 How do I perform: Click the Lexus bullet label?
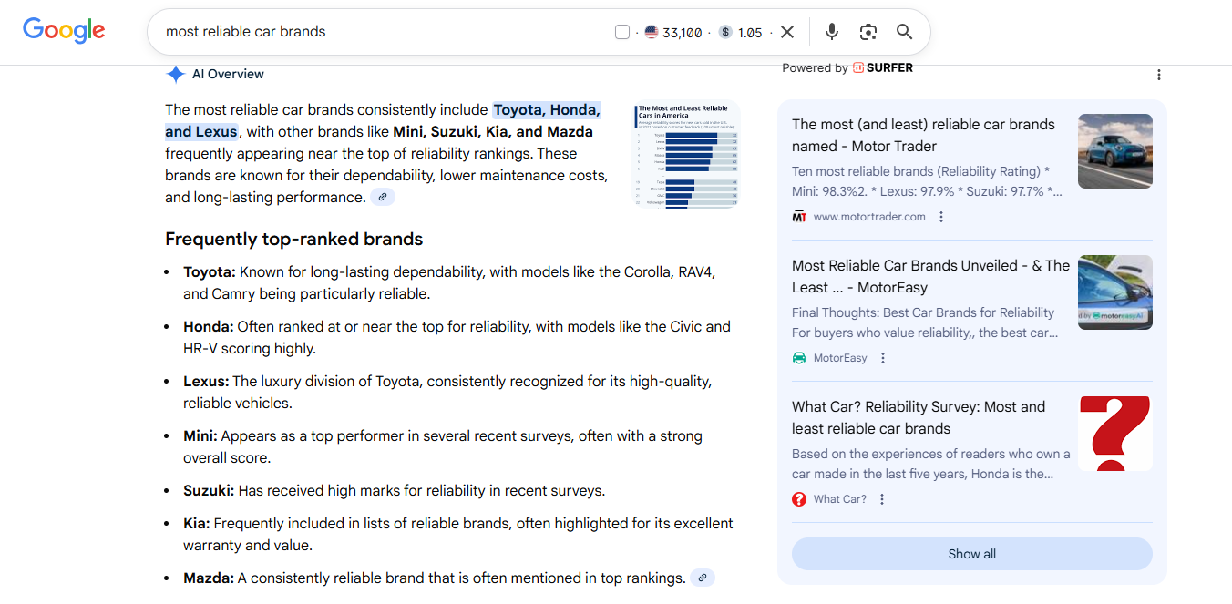206,381
